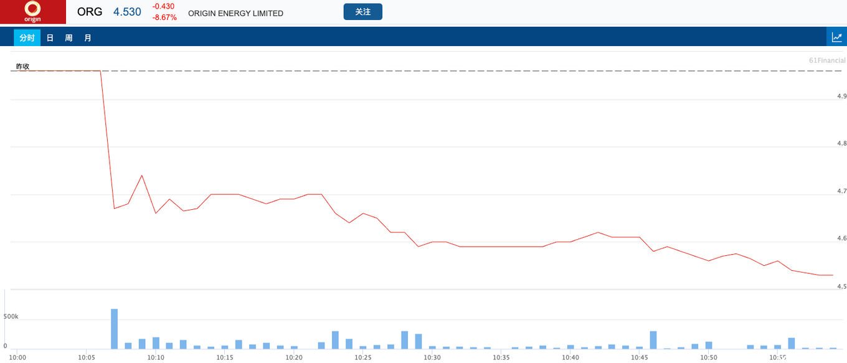The height and width of the screenshot is (363, 847).
Task: Follow the stock with 关注 button
Action: (x=362, y=12)
